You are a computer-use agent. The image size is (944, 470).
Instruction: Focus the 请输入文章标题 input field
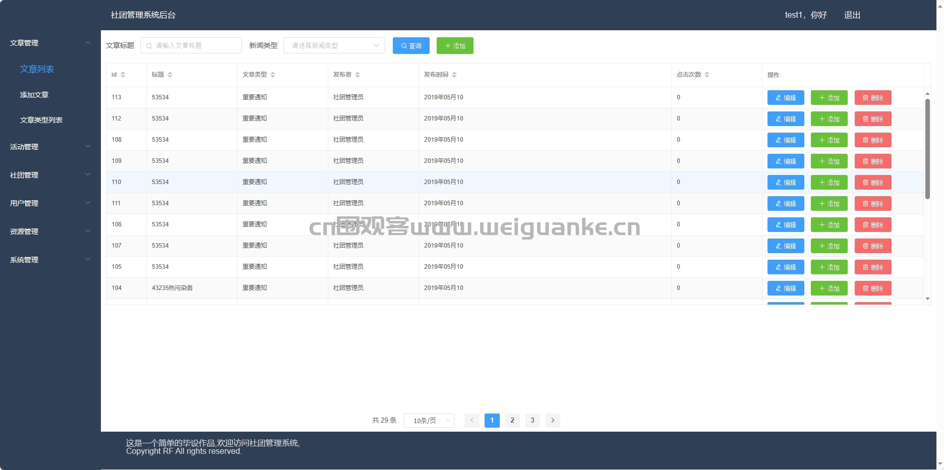coord(191,45)
